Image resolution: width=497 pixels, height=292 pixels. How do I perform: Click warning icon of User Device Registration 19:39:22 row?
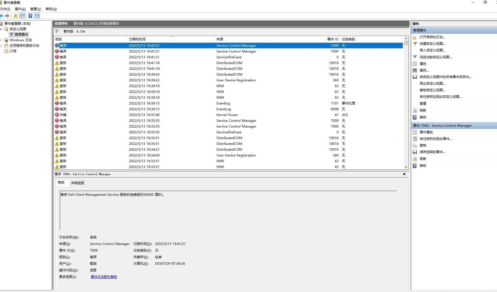tap(57, 80)
